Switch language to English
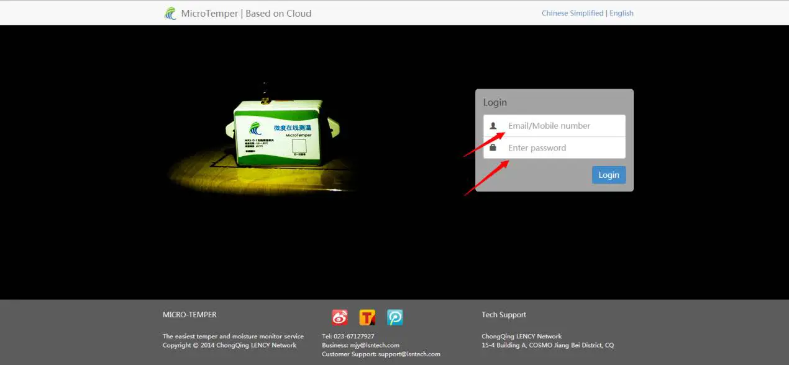The width and height of the screenshot is (789, 365). point(621,13)
